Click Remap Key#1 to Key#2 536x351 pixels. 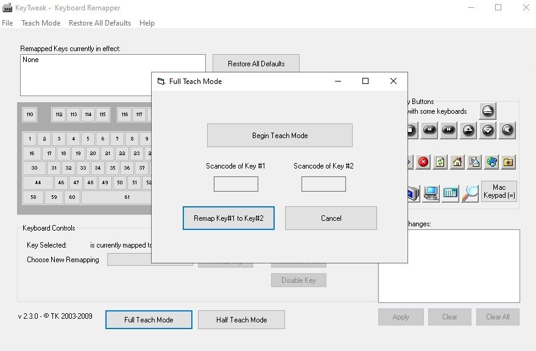click(x=228, y=218)
